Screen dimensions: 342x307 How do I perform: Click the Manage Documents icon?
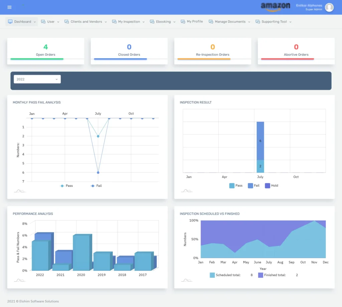pyautogui.click(x=210, y=21)
